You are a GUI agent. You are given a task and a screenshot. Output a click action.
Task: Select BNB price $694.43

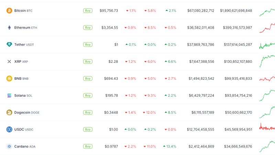point(111,79)
